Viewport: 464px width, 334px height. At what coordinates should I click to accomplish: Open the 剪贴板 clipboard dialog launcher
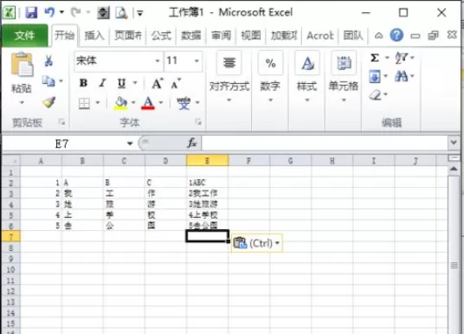(61, 122)
